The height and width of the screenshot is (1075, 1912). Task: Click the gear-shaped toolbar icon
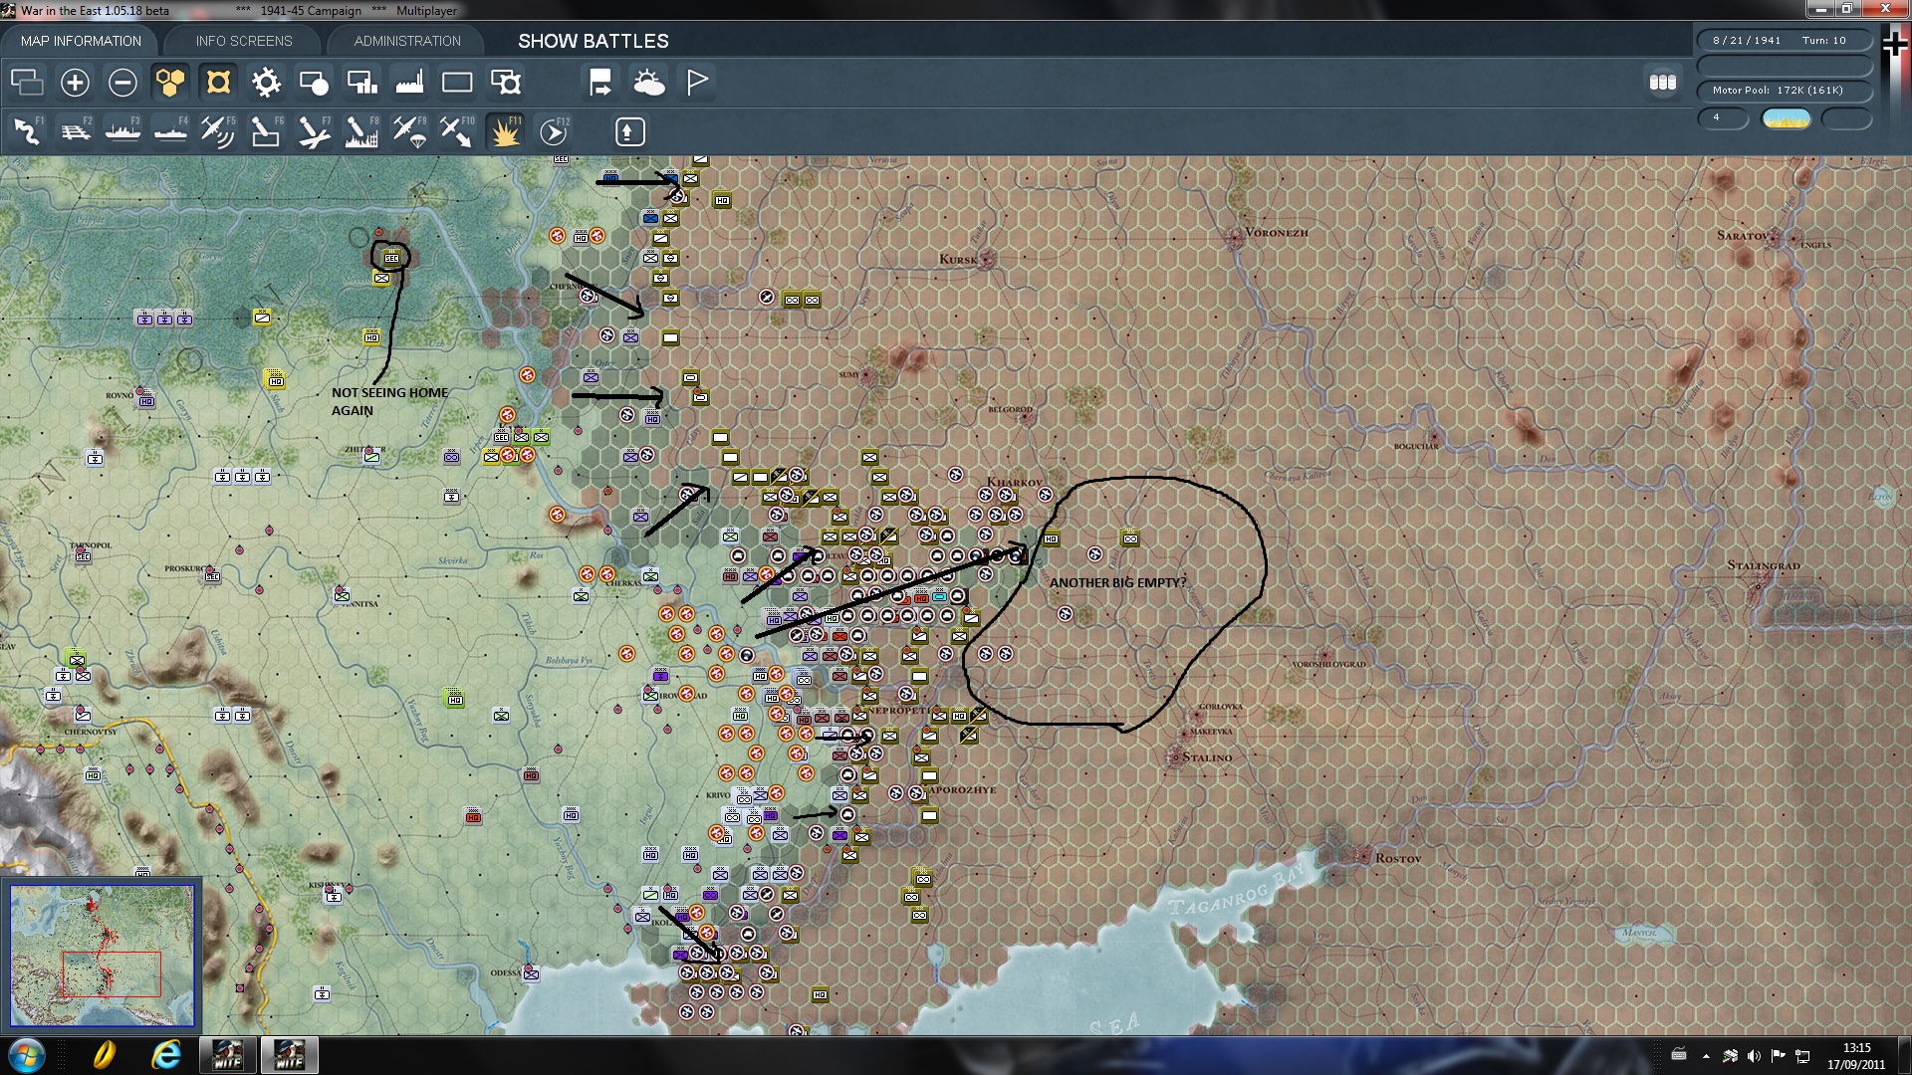266,82
